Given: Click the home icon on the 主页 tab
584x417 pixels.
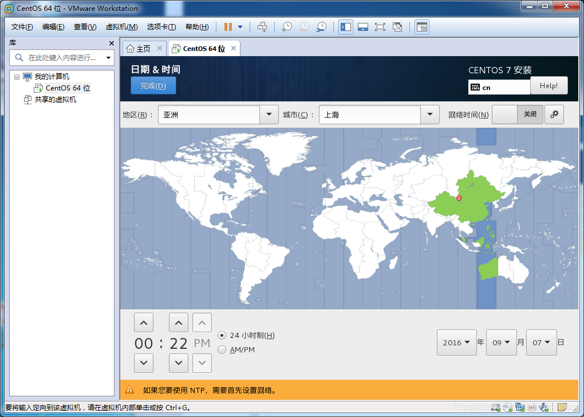Looking at the screenshot, I should pyautogui.click(x=130, y=49).
